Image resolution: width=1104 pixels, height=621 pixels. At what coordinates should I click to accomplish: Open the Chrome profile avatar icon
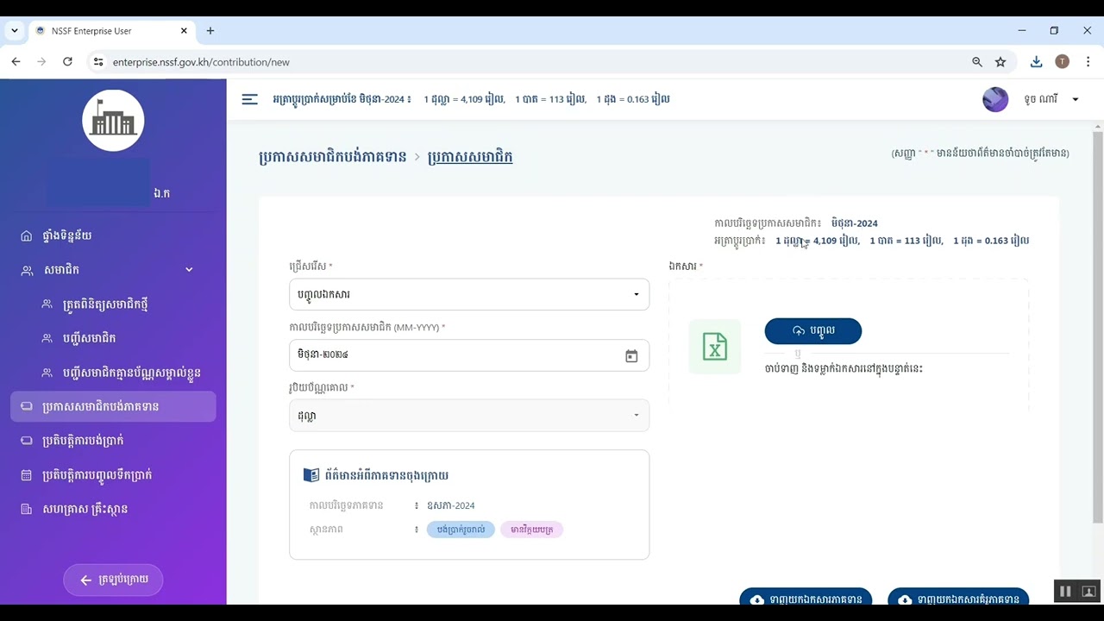[x=1063, y=62]
